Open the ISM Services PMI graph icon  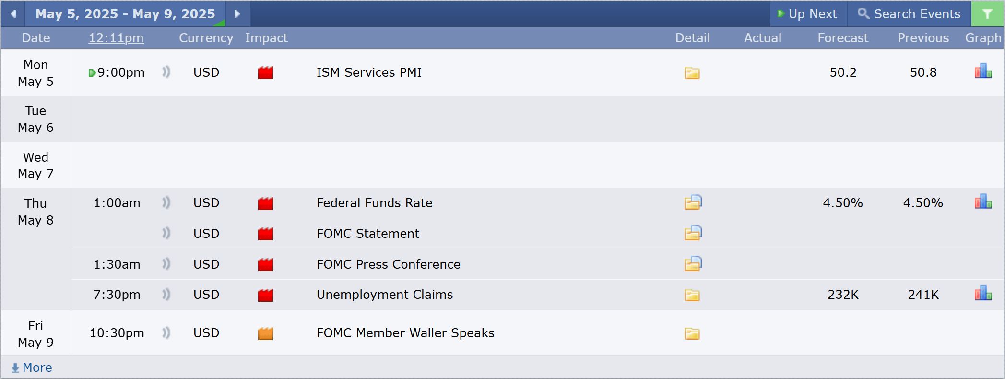(x=983, y=71)
